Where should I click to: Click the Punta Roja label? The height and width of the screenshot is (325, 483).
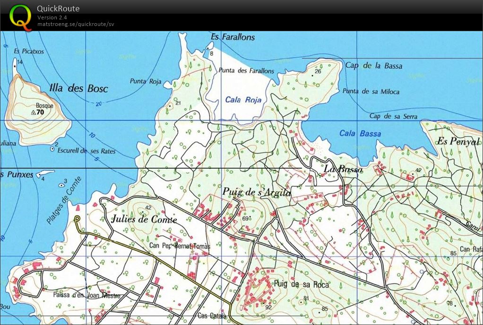click(146, 81)
